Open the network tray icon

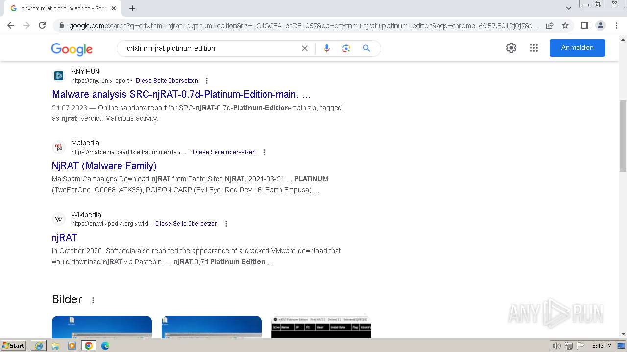569,346
